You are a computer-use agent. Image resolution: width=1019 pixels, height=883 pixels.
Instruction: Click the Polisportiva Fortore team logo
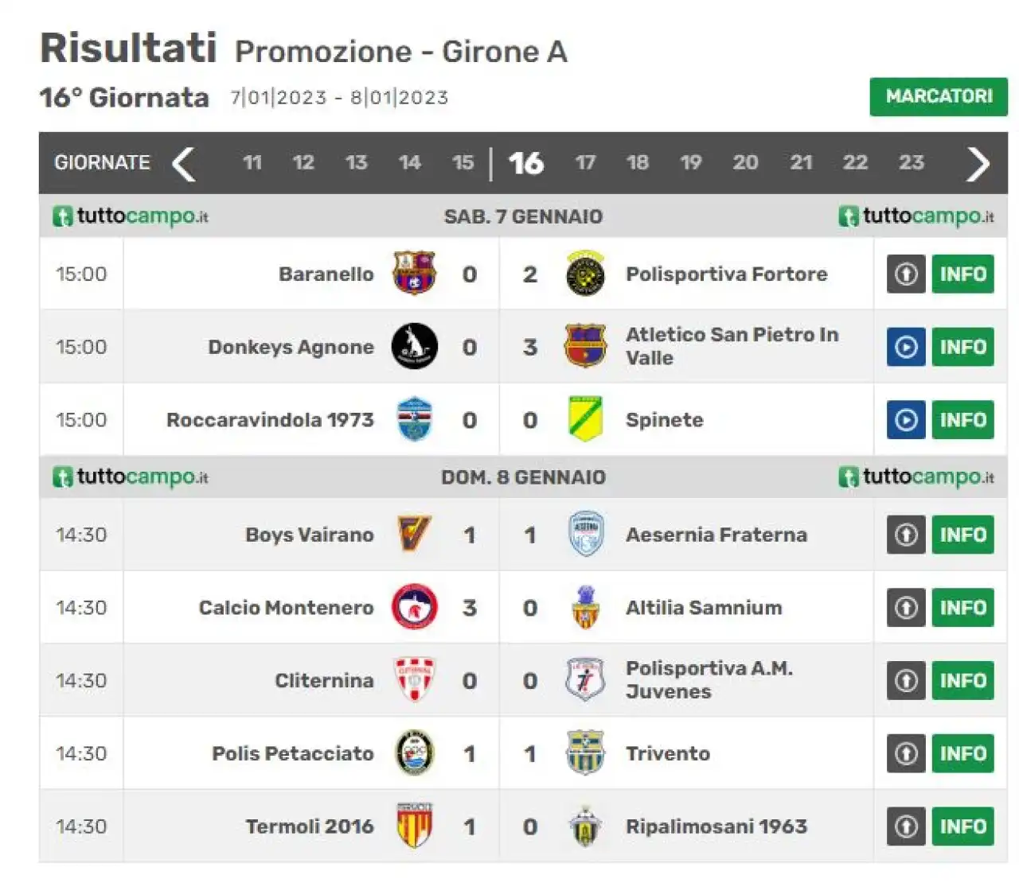(585, 274)
